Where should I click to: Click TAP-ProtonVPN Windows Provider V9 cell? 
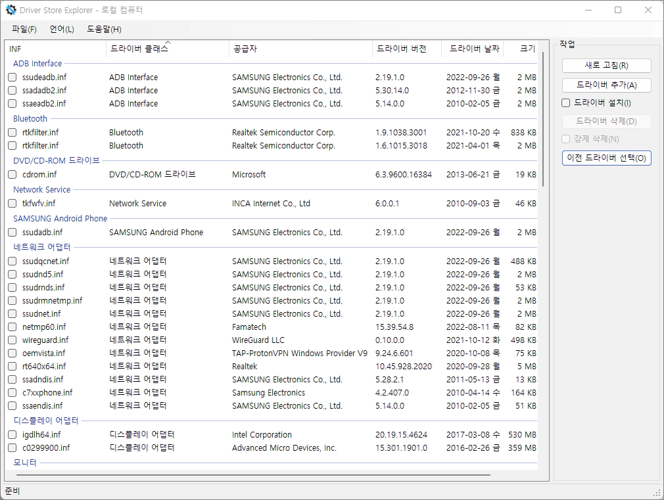299,353
